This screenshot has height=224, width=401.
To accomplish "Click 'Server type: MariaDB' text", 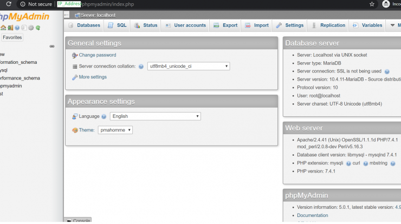I will pos(319,63).
